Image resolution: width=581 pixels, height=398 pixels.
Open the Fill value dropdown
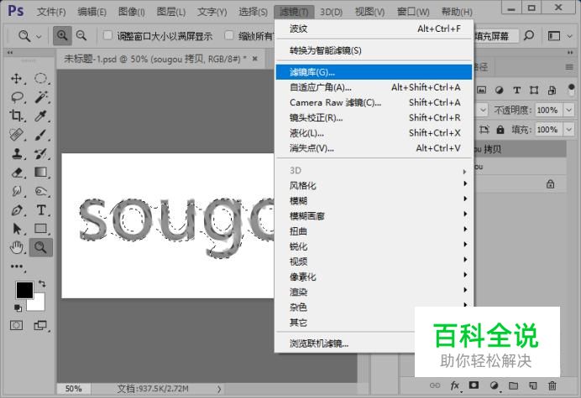click(x=568, y=130)
